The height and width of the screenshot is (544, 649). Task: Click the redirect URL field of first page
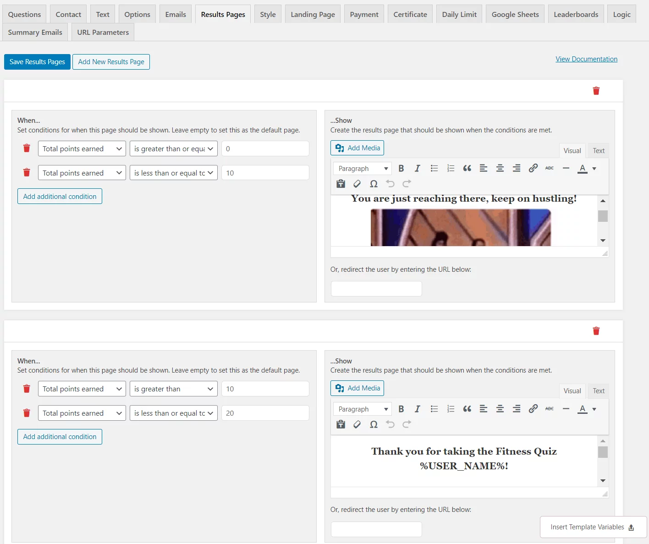376,289
